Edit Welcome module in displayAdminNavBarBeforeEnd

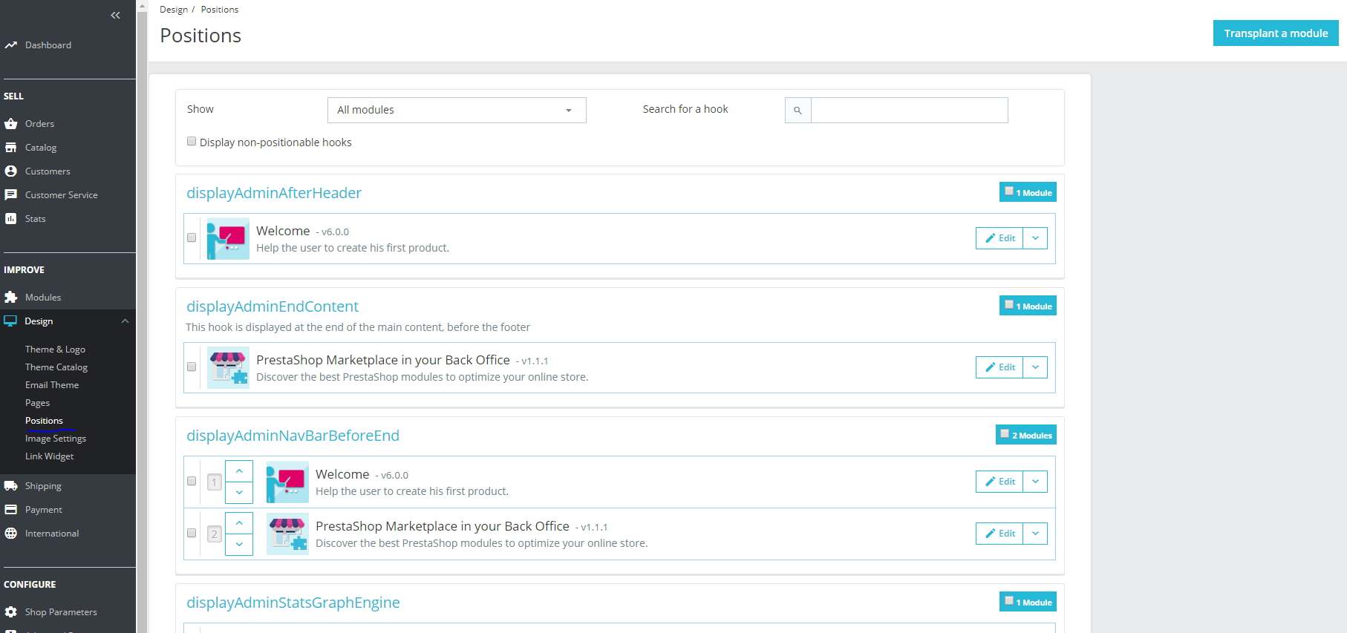[999, 482]
